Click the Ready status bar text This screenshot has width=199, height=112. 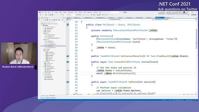click(41, 100)
